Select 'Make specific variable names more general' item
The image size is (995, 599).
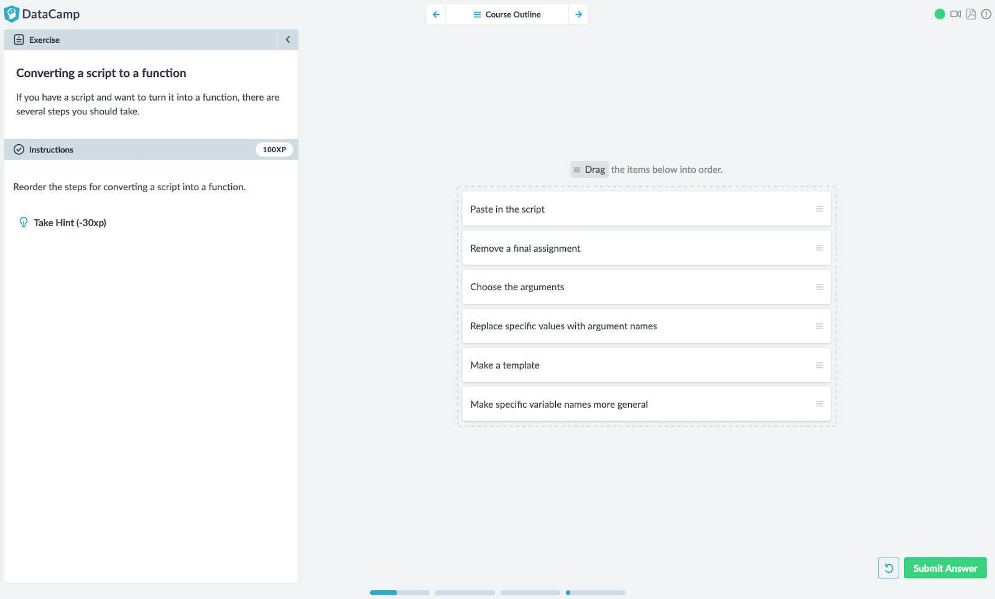pyautogui.click(x=646, y=405)
